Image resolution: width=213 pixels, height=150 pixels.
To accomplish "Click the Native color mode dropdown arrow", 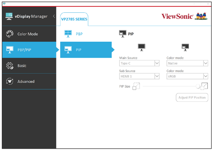I will (x=206, y=63).
